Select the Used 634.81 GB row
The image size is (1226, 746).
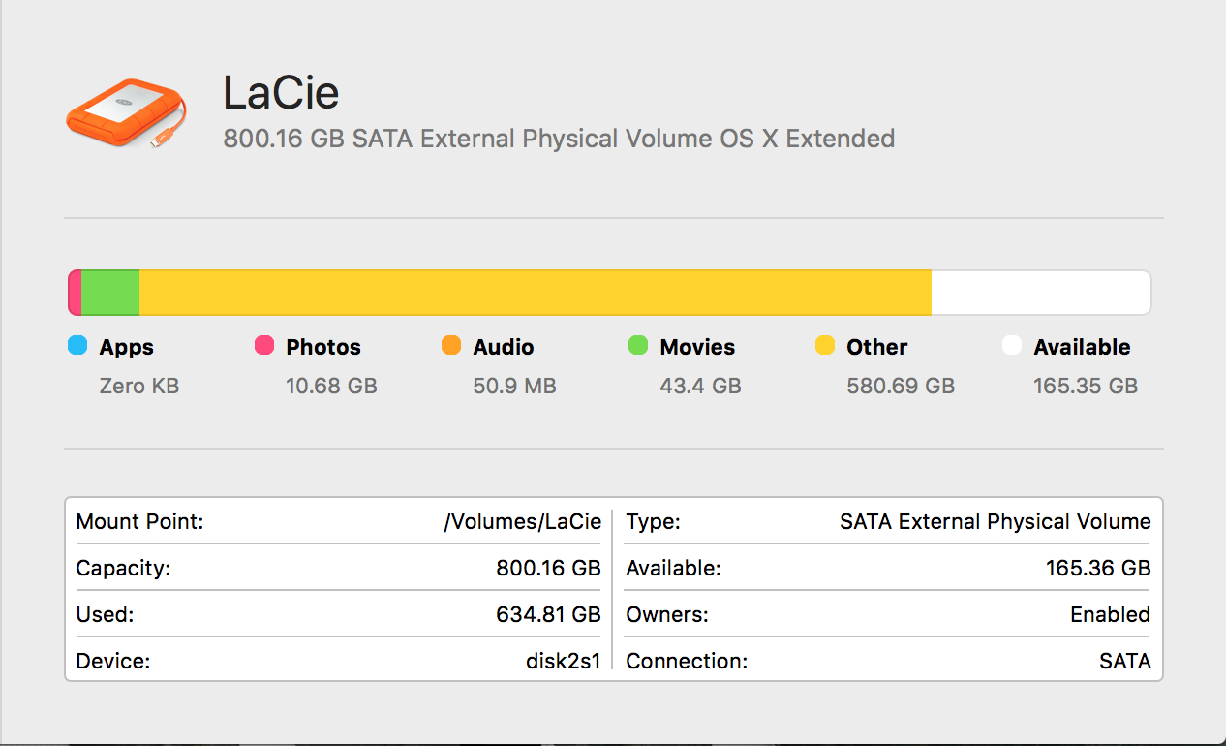(338, 615)
